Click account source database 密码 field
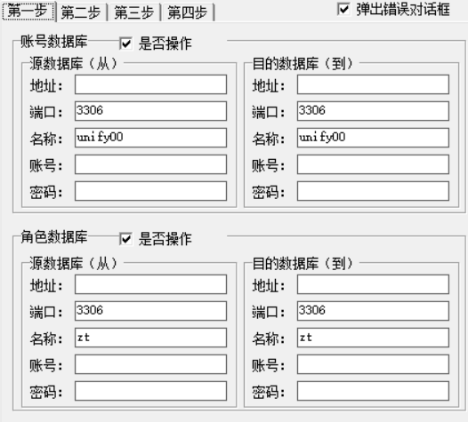Image resolution: width=468 pixels, height=422 pixels. 150,191
